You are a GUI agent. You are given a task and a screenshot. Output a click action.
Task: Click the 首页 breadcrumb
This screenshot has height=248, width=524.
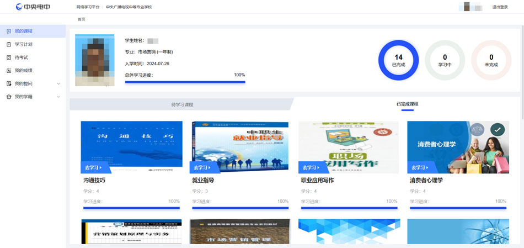click(82, 19)
